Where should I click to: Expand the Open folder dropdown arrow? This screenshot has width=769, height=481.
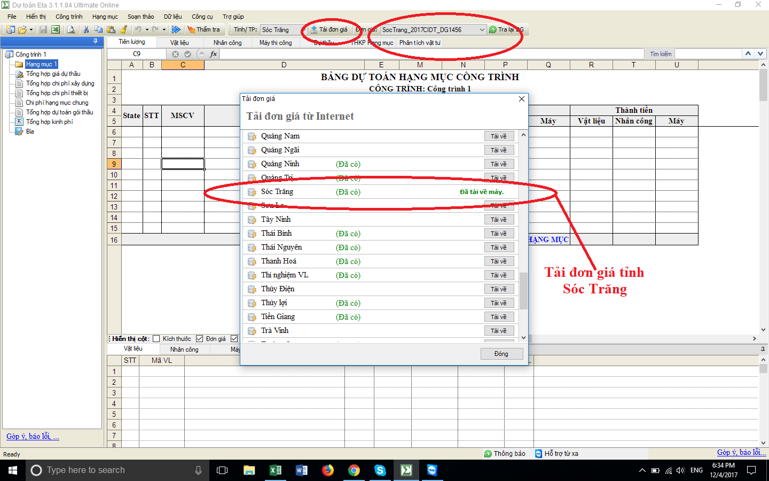[31, 30]
